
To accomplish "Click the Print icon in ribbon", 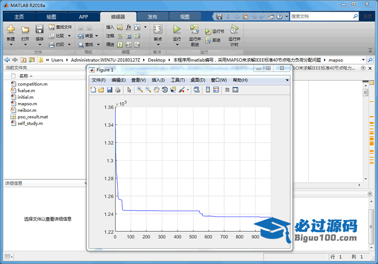I will (x=51, y=44).
